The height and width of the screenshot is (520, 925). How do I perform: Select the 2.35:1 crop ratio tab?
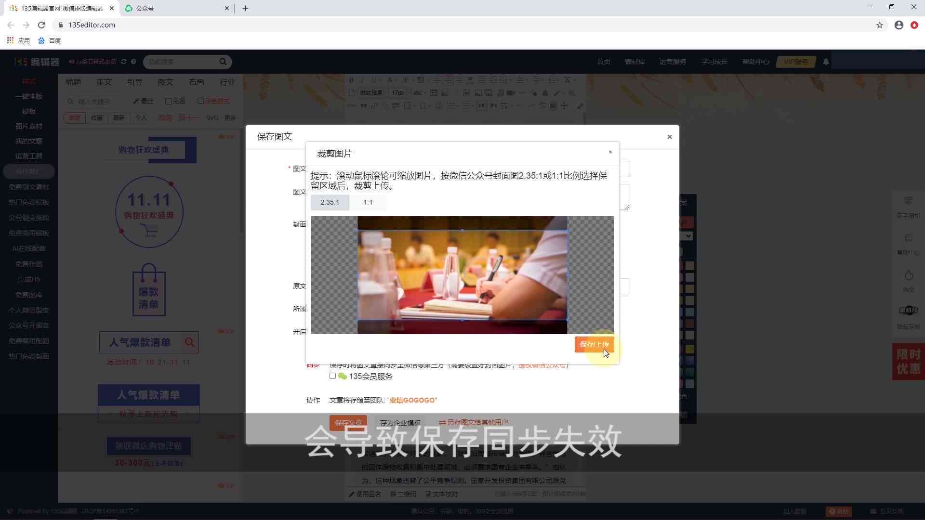pyautogui.click(x=330, y=202)
